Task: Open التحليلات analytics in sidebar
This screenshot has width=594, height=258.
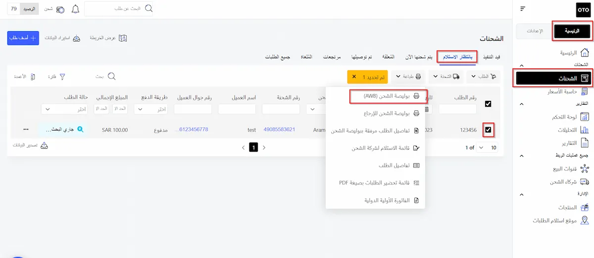Action: point(573,130)
